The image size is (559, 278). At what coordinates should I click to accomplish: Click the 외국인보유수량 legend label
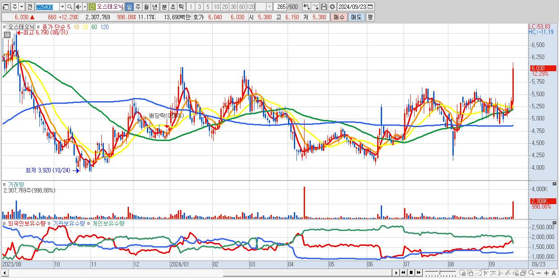[27, 223]
